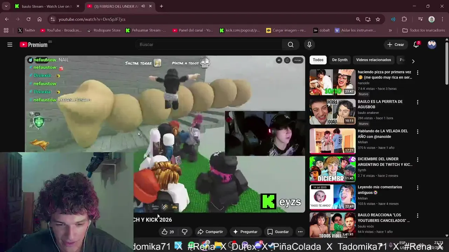The height and width of the screenshot is (252, 449).
Task: Close the FEBRERO DEL UNDER tab
Action: click(x=150, y=6)
